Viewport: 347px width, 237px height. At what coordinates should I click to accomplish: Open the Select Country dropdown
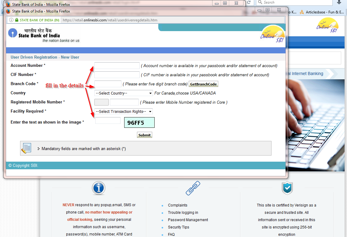[124, 93]
